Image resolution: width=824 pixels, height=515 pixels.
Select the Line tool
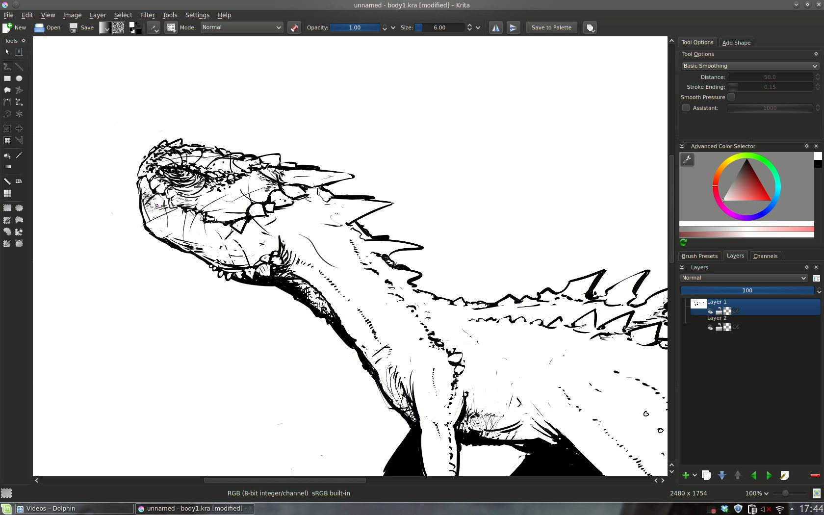pos(19,67)
